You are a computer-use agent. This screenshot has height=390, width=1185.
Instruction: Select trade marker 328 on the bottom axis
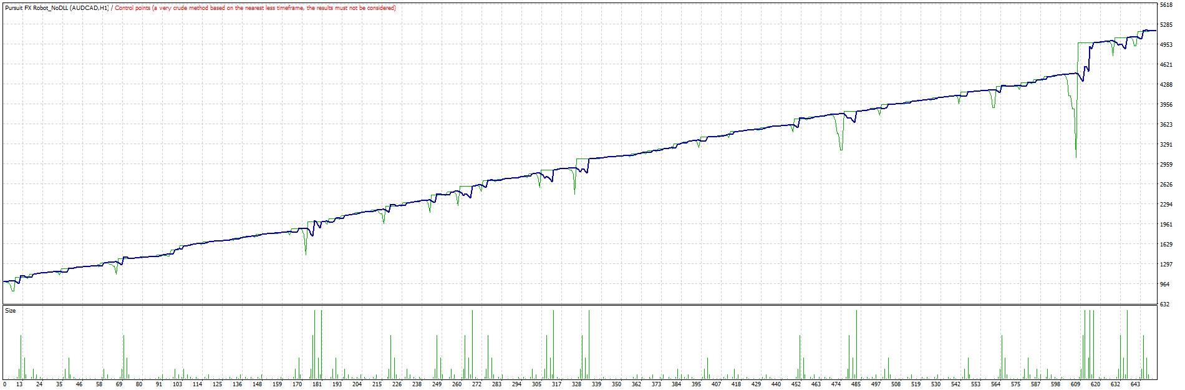tap(577, 384)
